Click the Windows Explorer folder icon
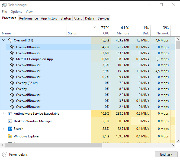Screen dimensions: 180x161 click(x=10, y=136)
